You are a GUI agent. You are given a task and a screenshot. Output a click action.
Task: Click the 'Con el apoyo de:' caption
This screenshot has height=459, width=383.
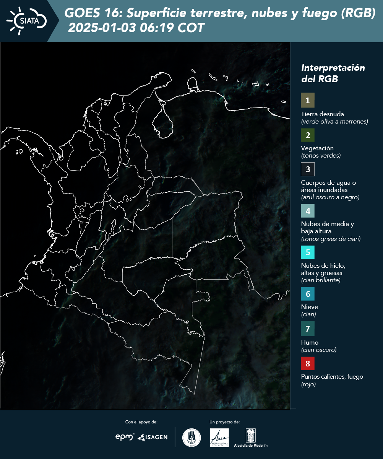(x=141, y=422)
